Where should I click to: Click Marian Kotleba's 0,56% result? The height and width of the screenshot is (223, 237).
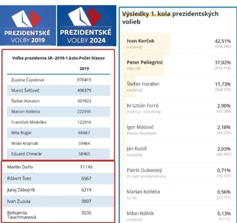click(x=224, y=192)
